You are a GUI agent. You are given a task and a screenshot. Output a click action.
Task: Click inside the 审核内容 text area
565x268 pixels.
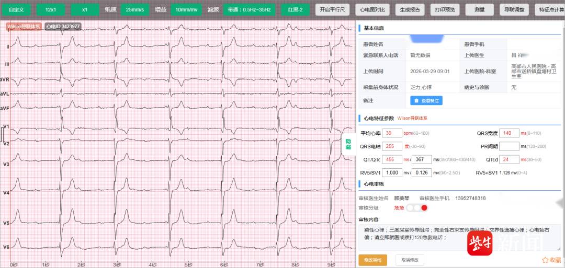[x=460, y=236]
